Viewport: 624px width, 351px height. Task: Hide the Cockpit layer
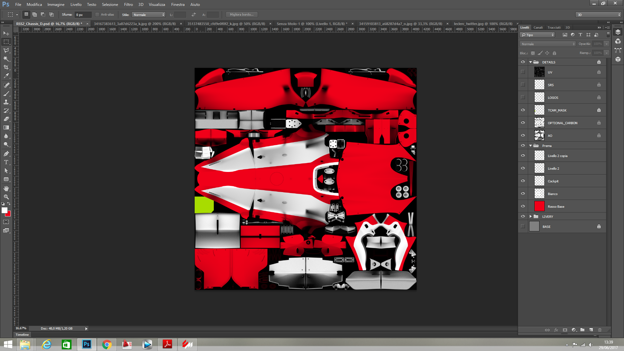tap(523, 181)
